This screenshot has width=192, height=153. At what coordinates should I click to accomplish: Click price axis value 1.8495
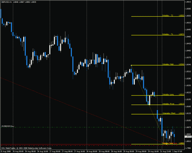coord(188,30)
